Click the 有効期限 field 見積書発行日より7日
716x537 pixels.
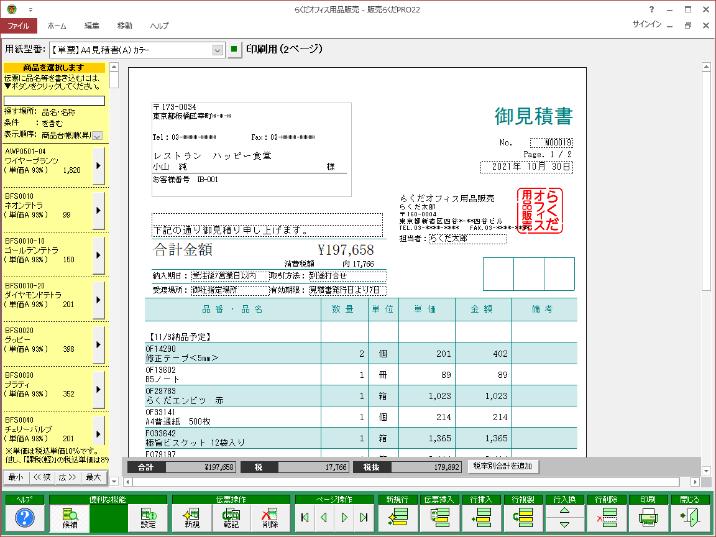pyautogui.click(x=347, y=290)
